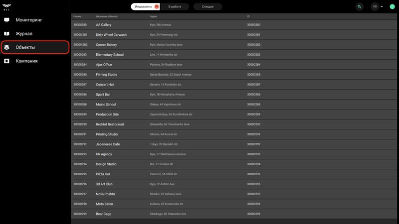Open the AA Gallery object row
The height and width of the screenshot is (224, 399).
pyautogui.click(x=234, y=24)
